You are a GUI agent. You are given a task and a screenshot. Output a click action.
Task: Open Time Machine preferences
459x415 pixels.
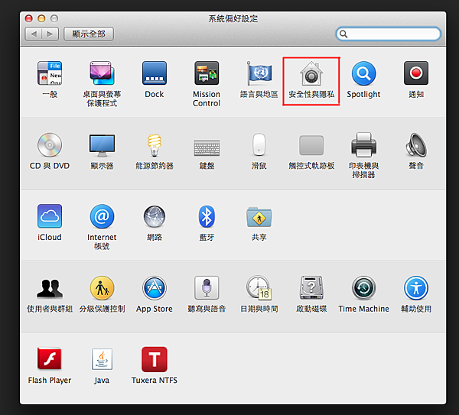tap(363, 288)
